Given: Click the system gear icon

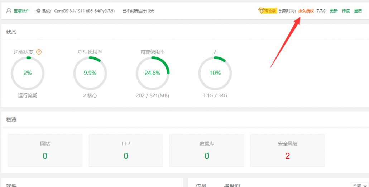Looking at the screenshot, I should coord(38,11).
